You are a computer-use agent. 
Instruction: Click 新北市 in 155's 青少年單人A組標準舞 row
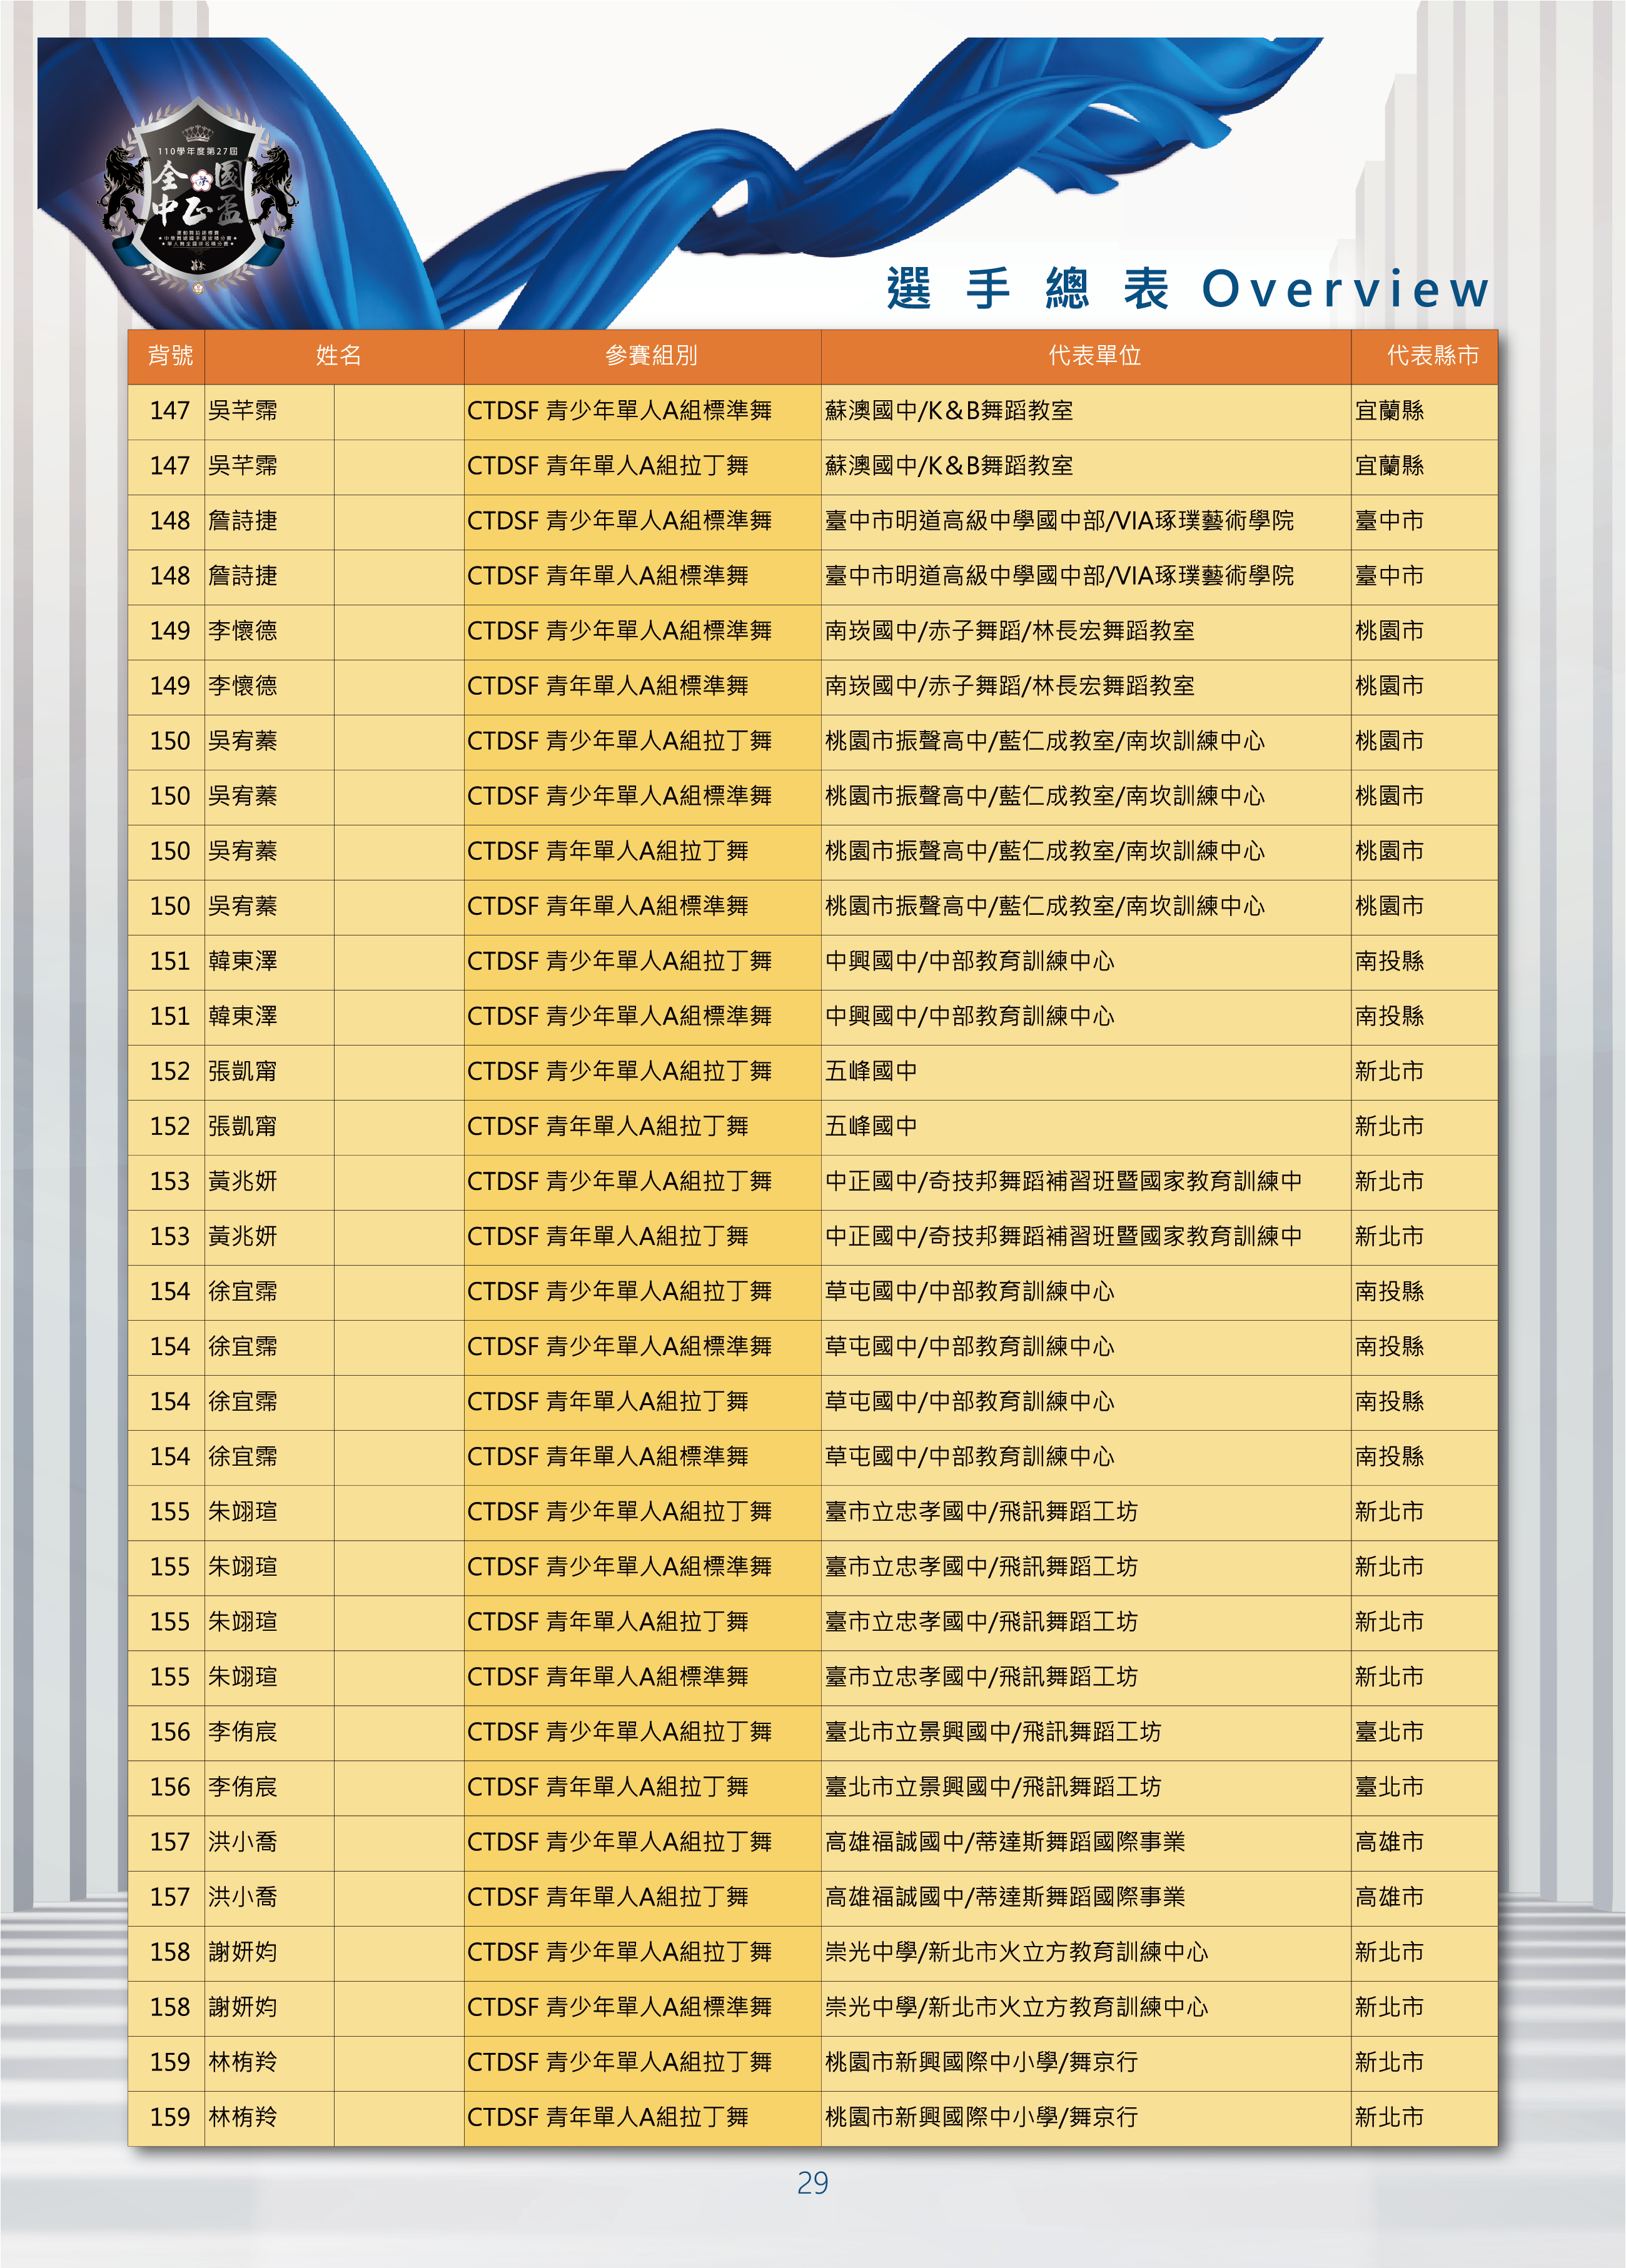pyautogui.click(x=1389, y=1566)
